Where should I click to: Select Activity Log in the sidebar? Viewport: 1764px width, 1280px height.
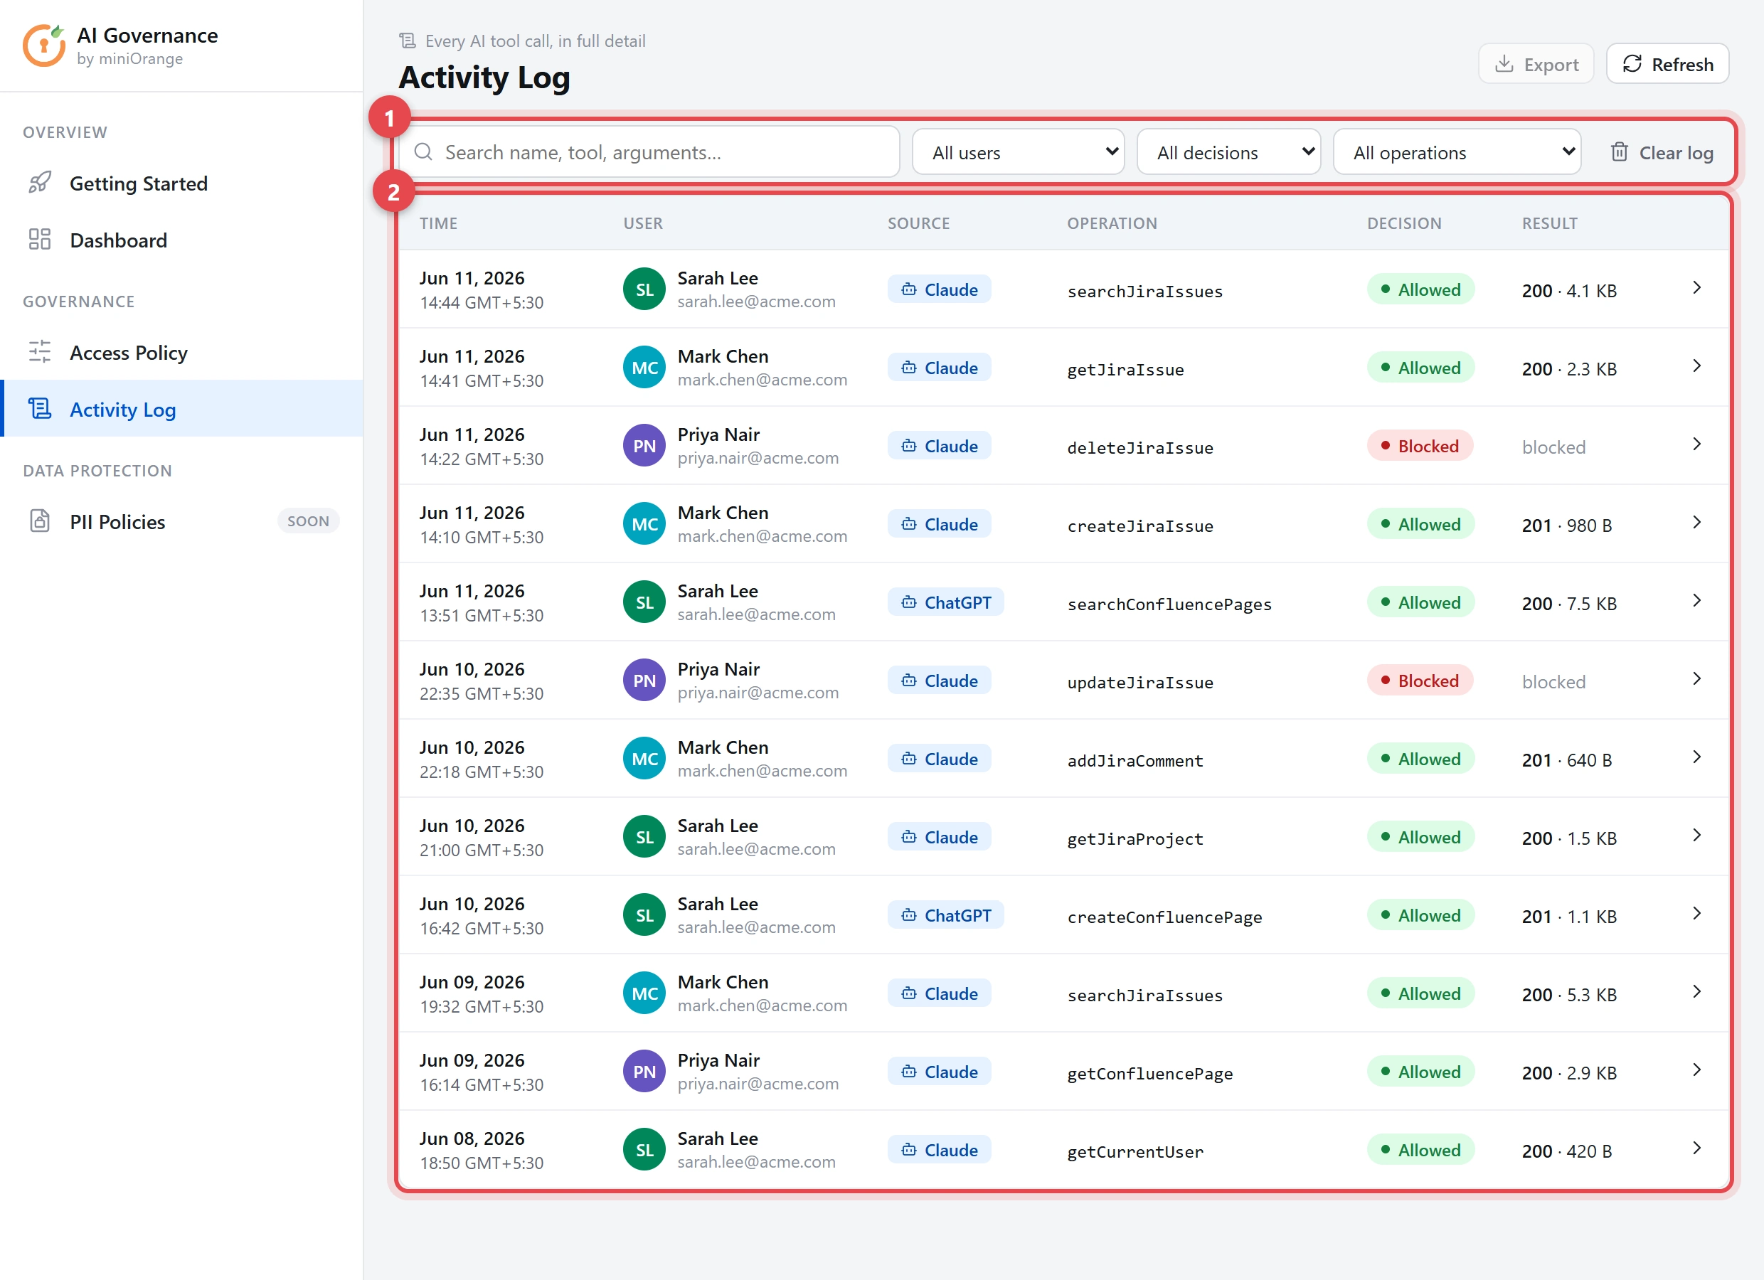coord(182,409)
